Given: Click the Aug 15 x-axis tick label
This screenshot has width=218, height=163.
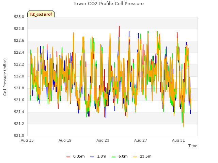Looking at the screenshot, I should click(27, 140).
